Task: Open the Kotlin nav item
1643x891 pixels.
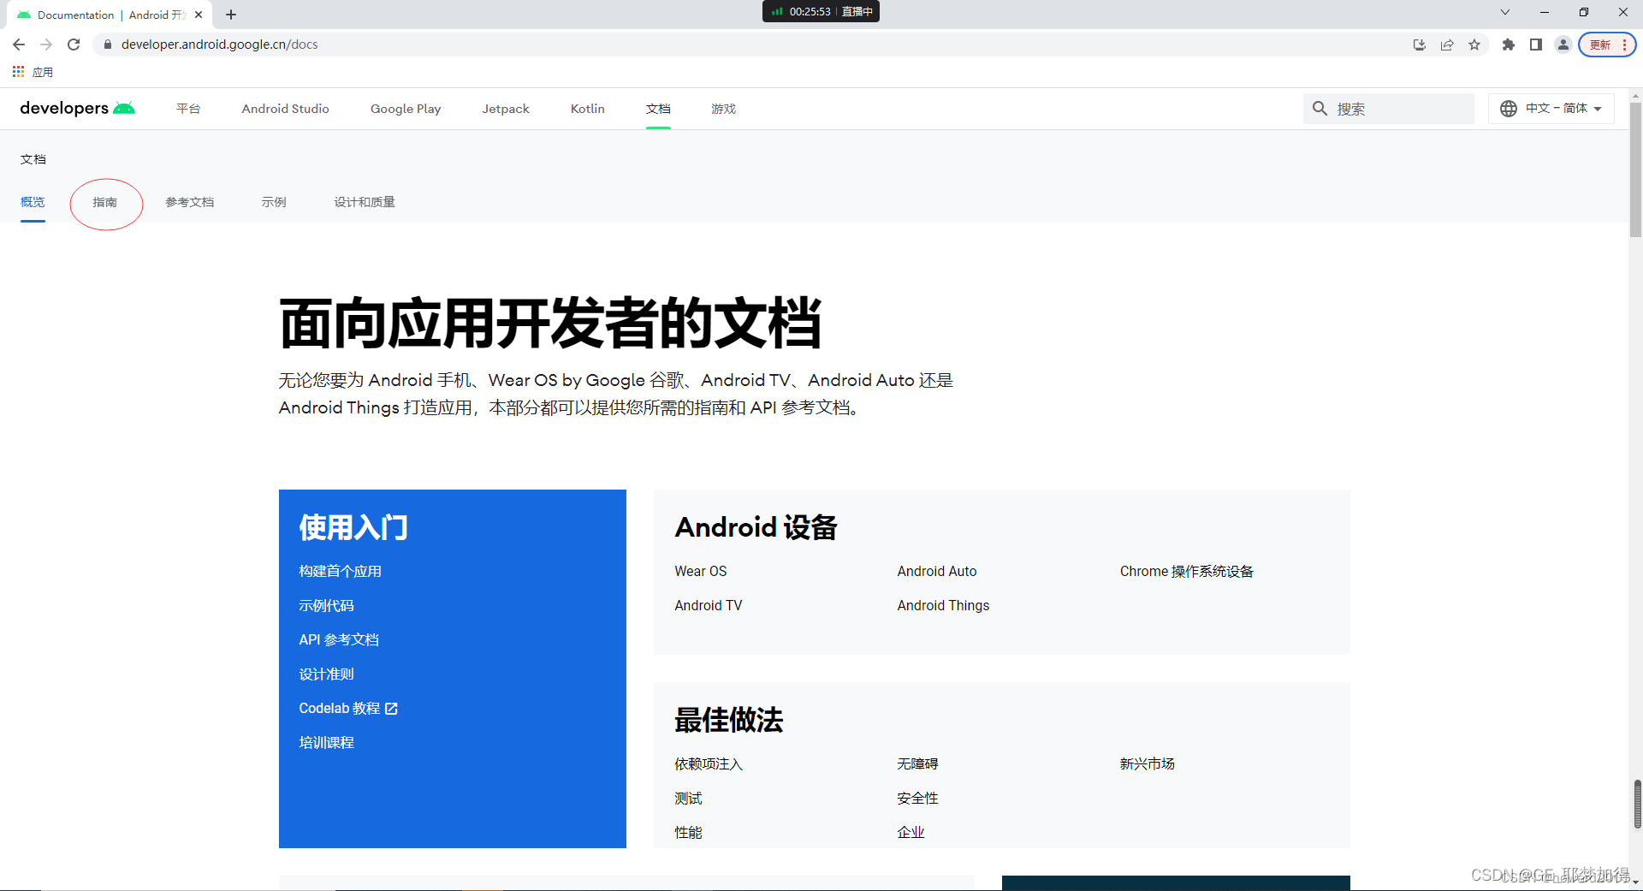Action: tap(588, 109)
